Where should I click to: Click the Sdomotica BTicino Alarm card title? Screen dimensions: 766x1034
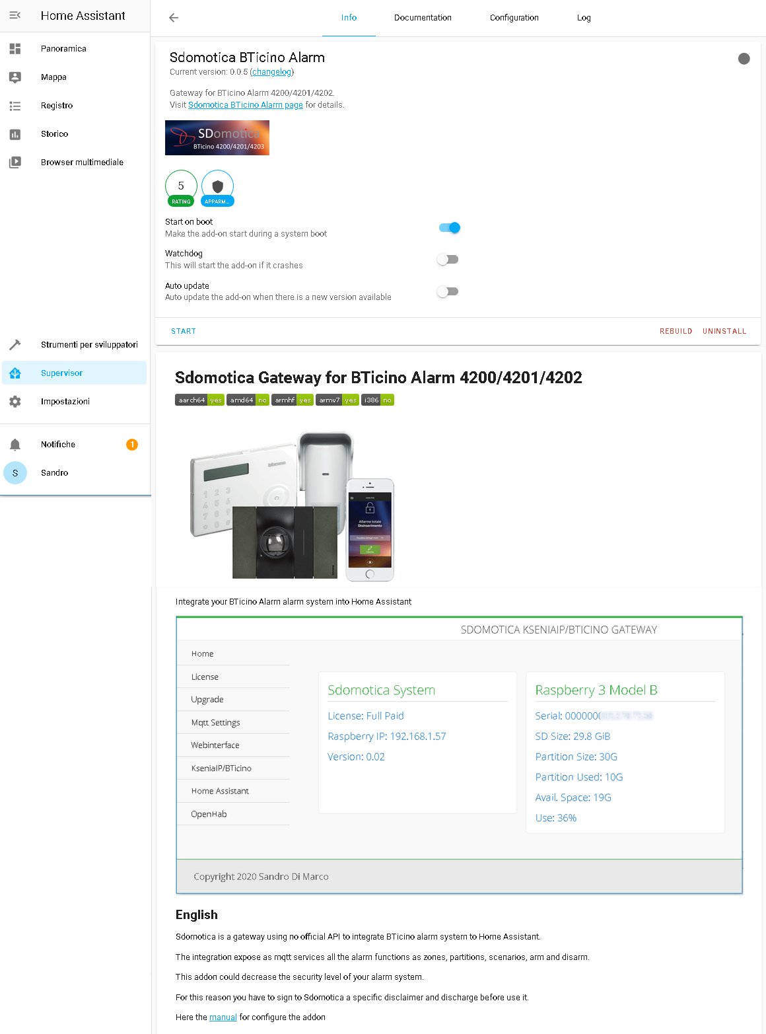point(247,57)
